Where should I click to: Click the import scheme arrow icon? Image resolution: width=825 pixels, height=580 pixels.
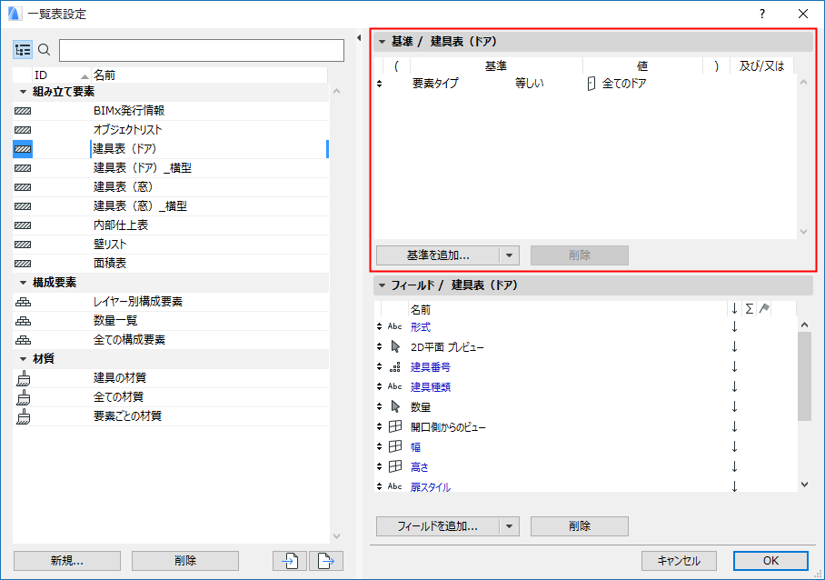290,561
